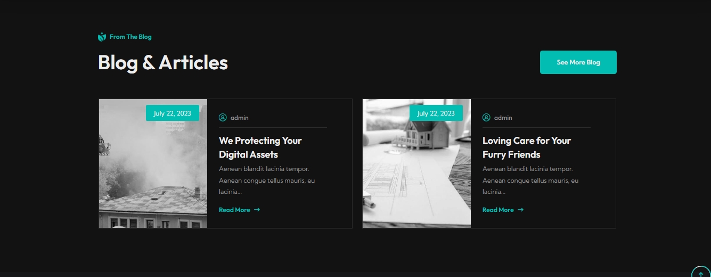Click date badge on Digital Assets post

click(172, 113)
